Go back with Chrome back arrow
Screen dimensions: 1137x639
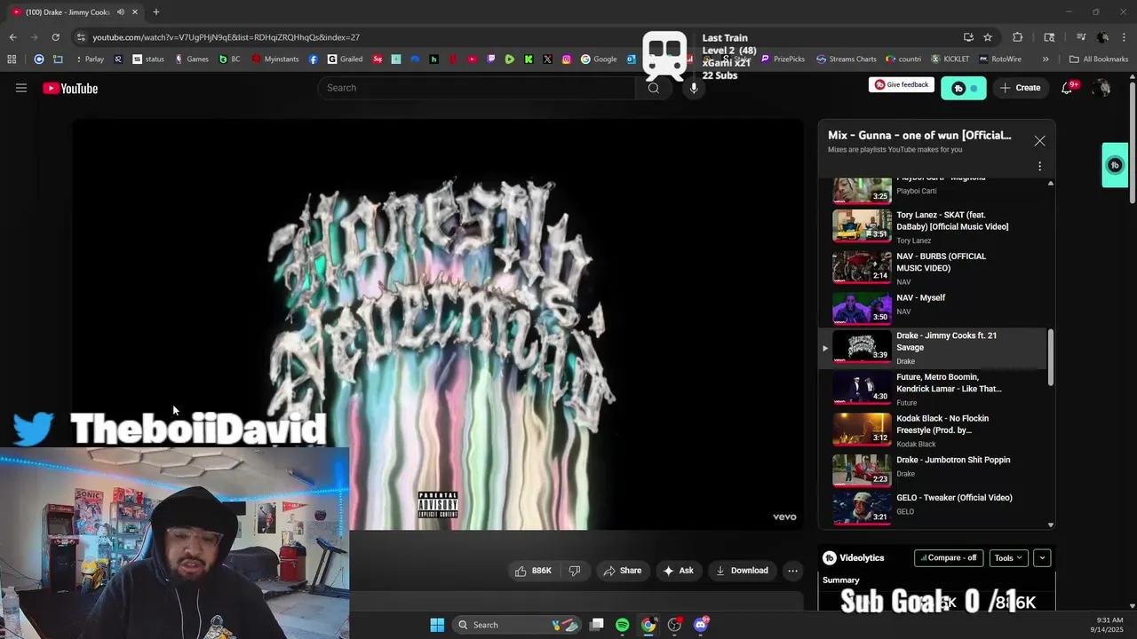coord(12,37)
